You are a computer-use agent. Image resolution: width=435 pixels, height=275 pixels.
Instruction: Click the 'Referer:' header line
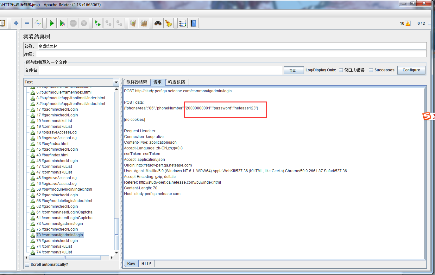[x=173, y=182]
